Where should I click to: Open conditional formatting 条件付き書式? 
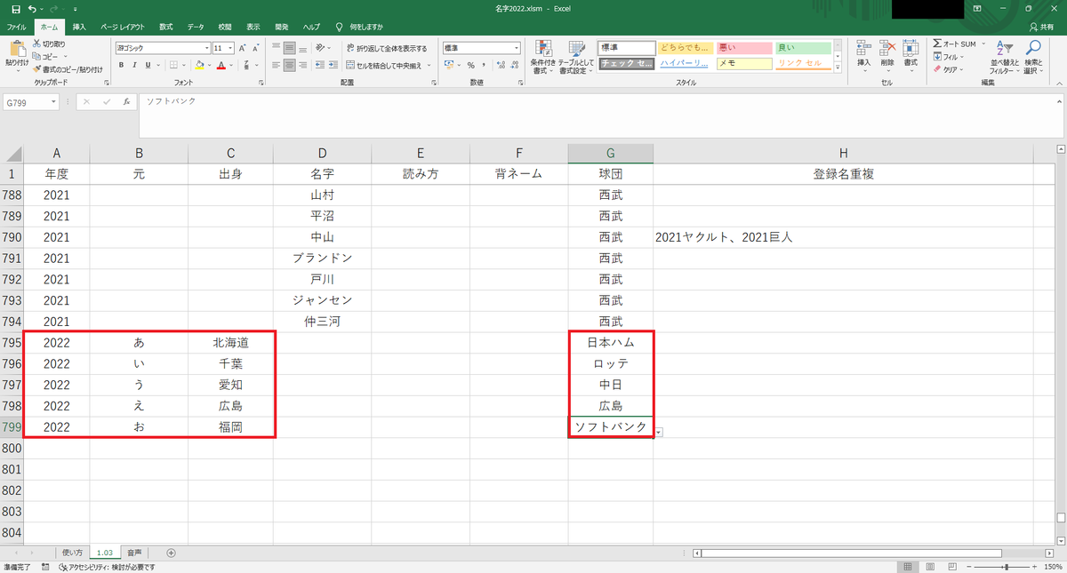pos(542,57)
